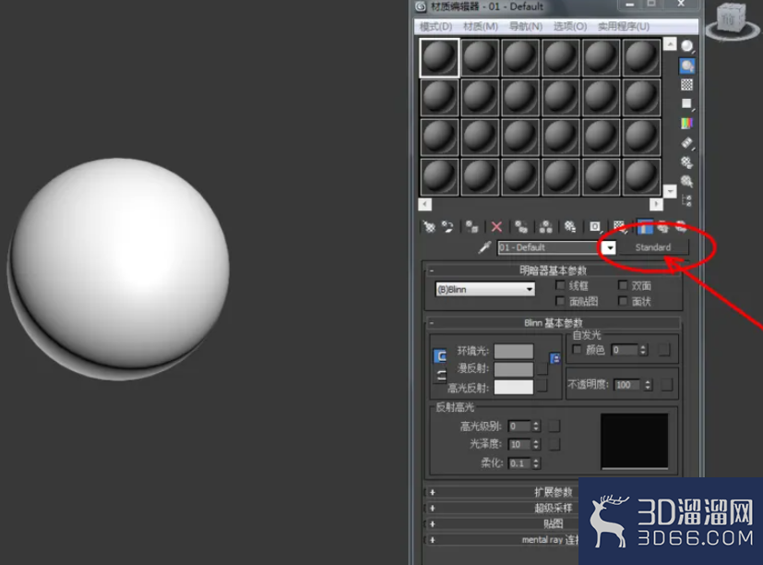Click the 环境光 color swatch
This screenshot has width=763, height=565.
pyautogui.click(x=513, y=351)
